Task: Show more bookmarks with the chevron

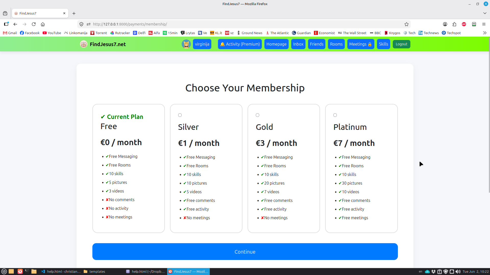Action: click(485, 33)
